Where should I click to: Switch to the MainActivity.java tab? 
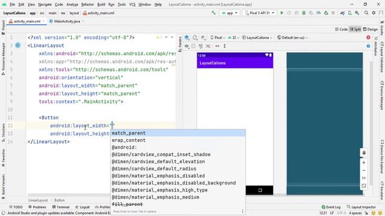[67, 22]
